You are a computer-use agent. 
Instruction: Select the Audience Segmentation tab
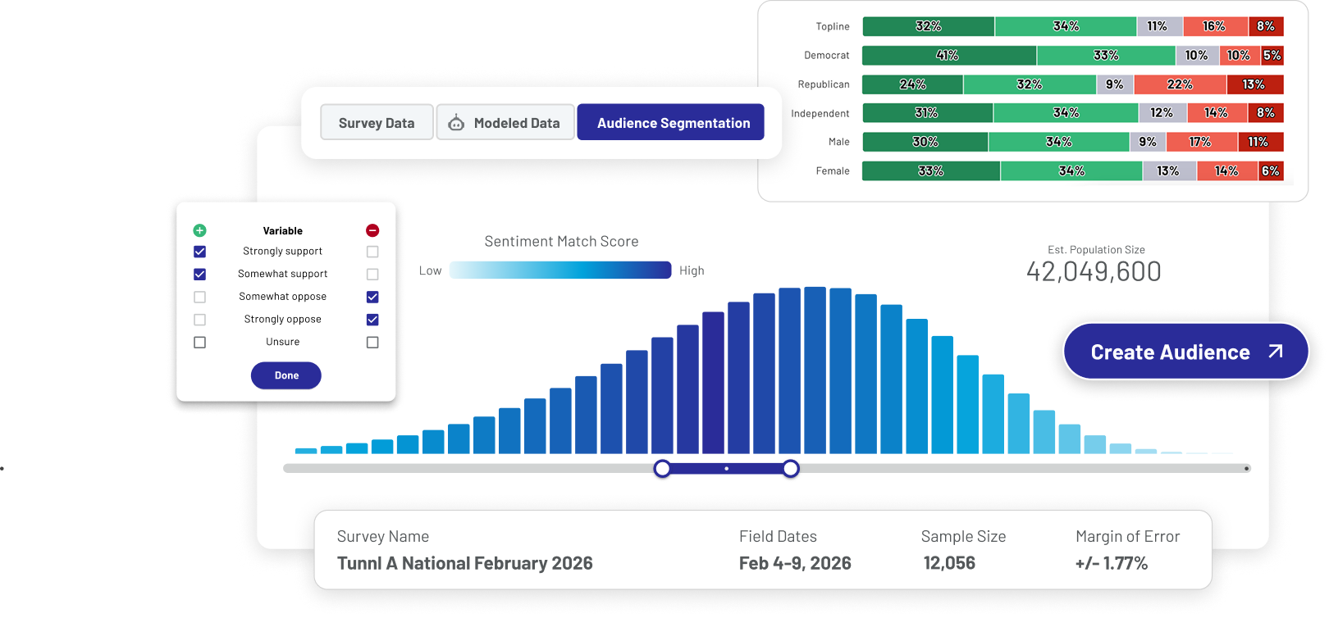point(671,123)
